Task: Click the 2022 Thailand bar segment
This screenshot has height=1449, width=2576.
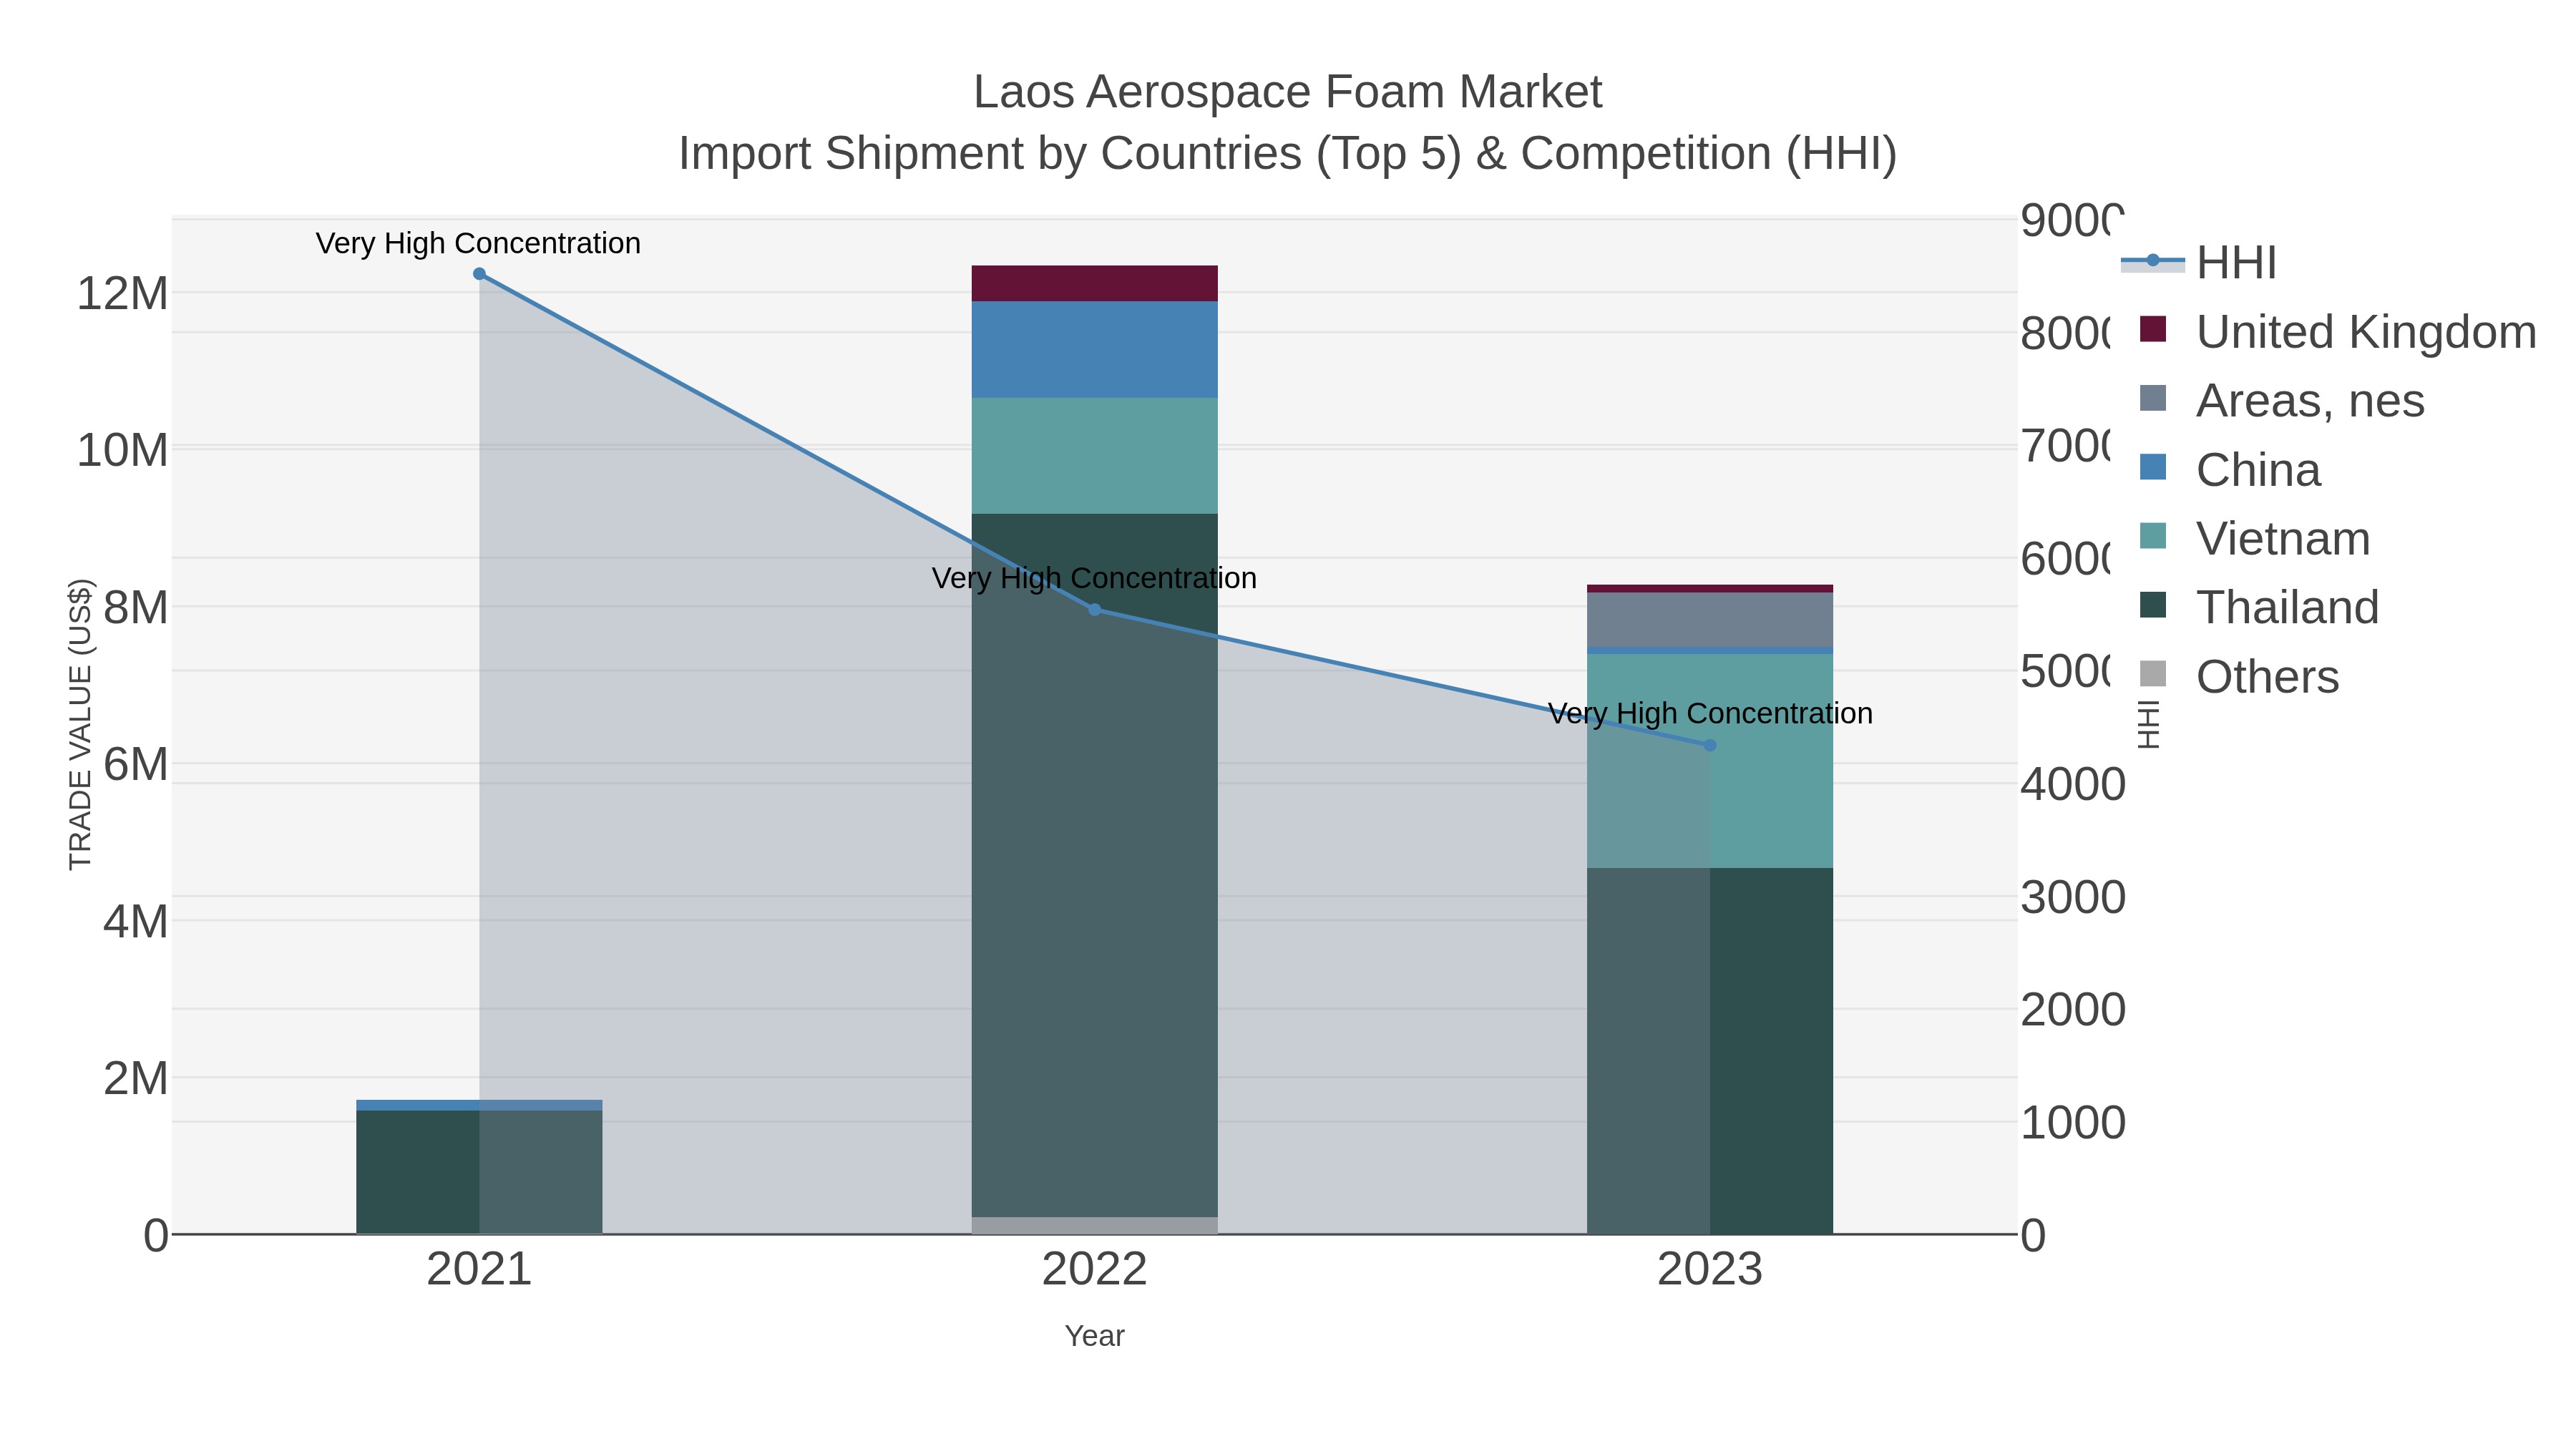Action: (1095, 865)
